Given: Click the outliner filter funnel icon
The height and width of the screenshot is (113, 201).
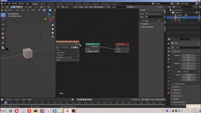Looking at the screenshot, I should pyautogui.click(x=196, y=7).
